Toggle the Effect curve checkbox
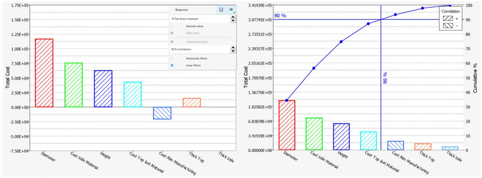 [172, 33]
